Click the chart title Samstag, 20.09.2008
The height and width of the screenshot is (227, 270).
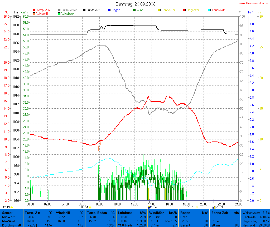pyautogui.click(x=136, y=4)
